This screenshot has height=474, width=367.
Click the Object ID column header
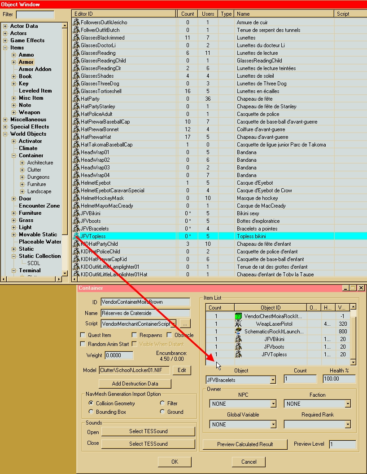tap(271, 308)
